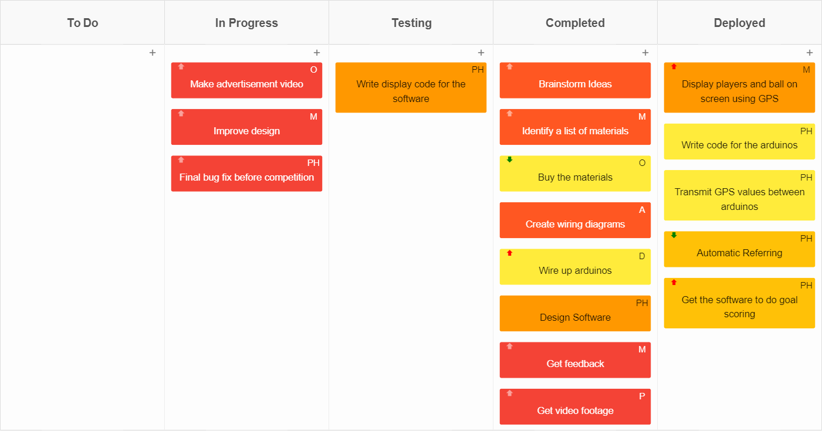Add a card to the Completed column
This screenshot has height=431, width=822.
click(x=645, y=52)
